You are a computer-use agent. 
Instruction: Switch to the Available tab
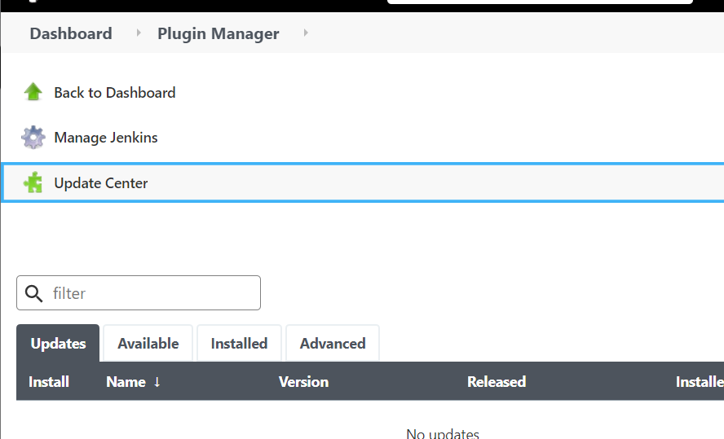(x=148, y=343)
